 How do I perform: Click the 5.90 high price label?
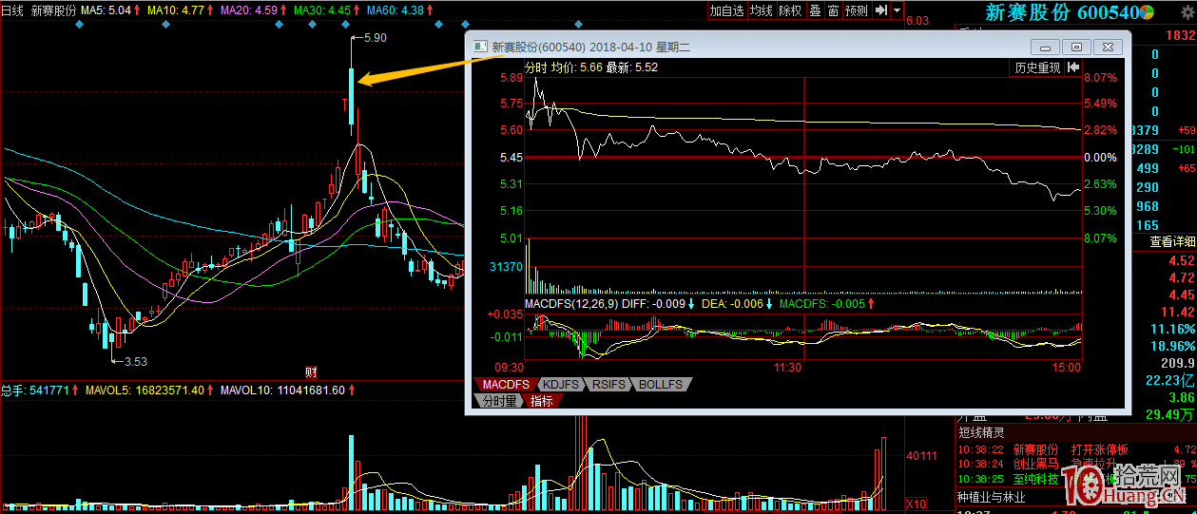point(376,38)
